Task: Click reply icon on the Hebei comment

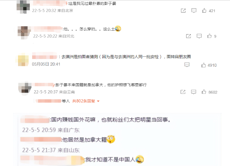Action: click(x=199, y=36)
